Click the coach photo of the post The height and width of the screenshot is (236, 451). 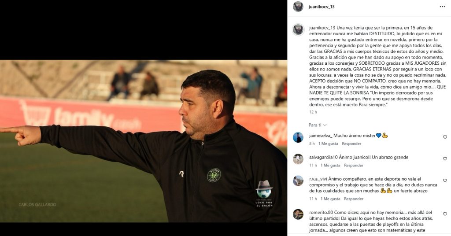[x=144, y=141]
